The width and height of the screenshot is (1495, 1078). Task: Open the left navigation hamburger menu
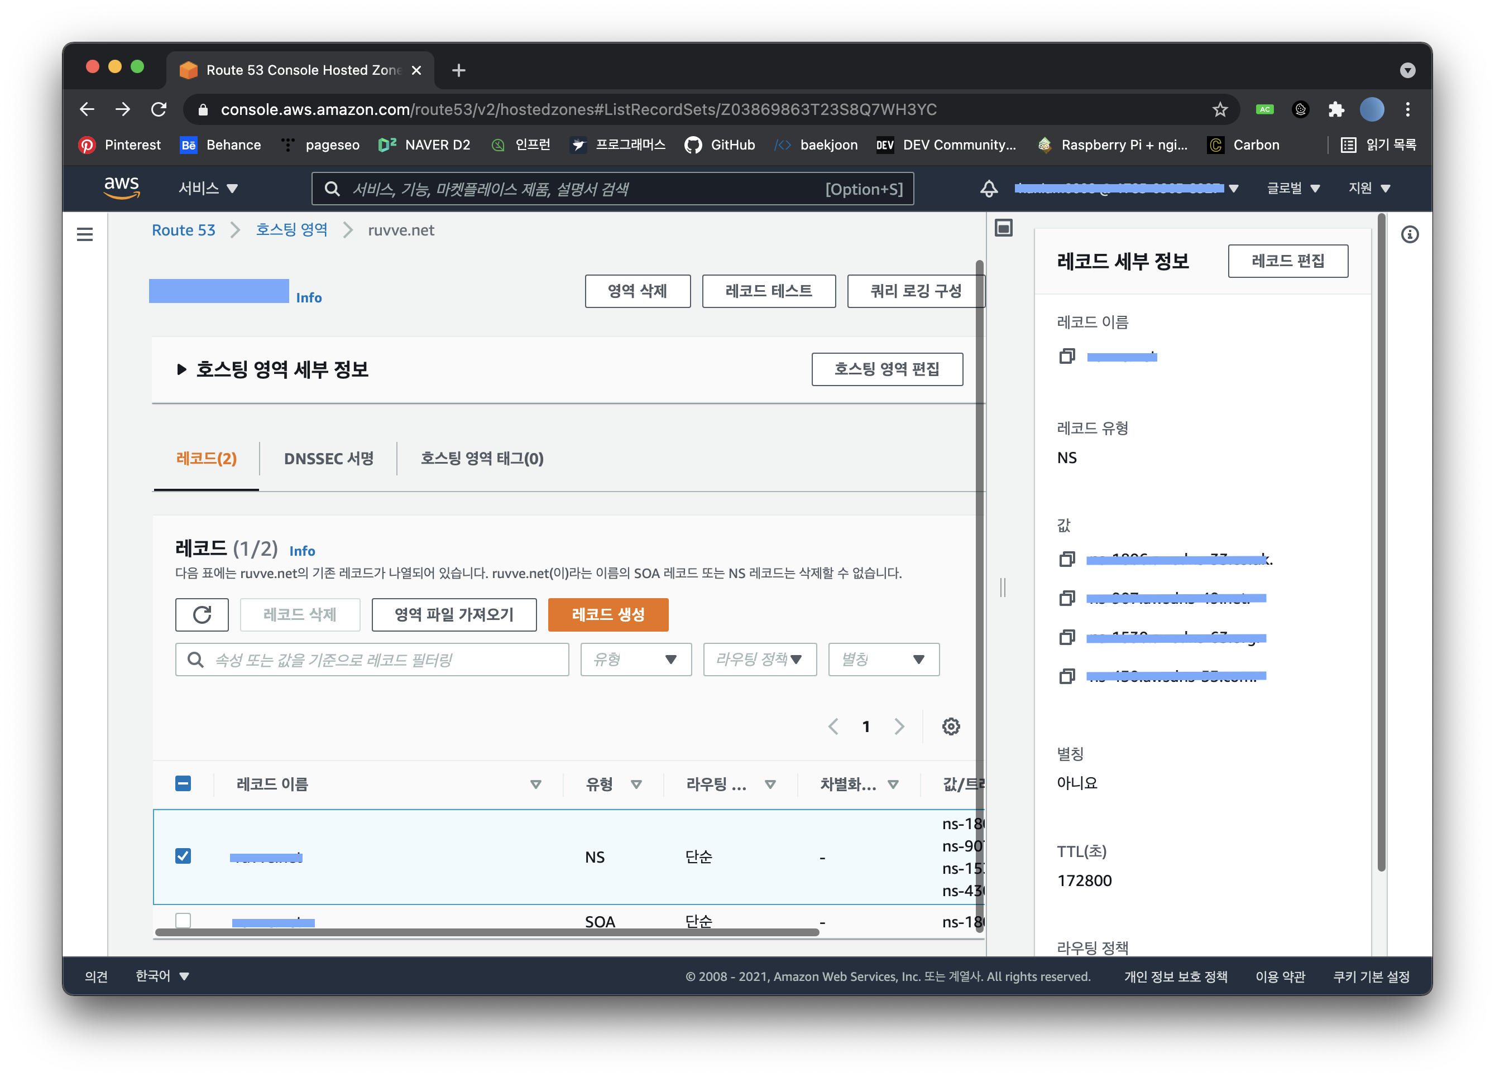click(x=85, y=234)
